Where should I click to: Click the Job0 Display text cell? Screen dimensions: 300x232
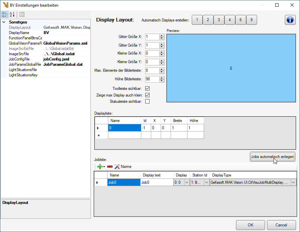click(157, 182)
